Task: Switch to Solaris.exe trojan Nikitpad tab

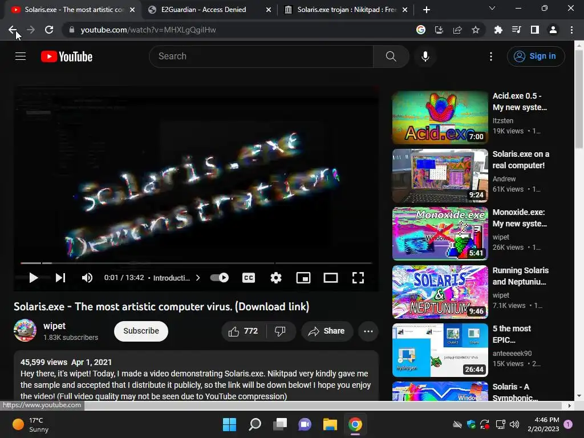Action: point(346,10)
